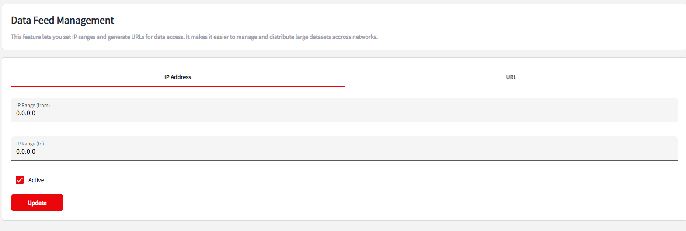Screen dimensions: 686x231
Task: Click the underline of the IP Range (from) field
Action: [345, 122]
